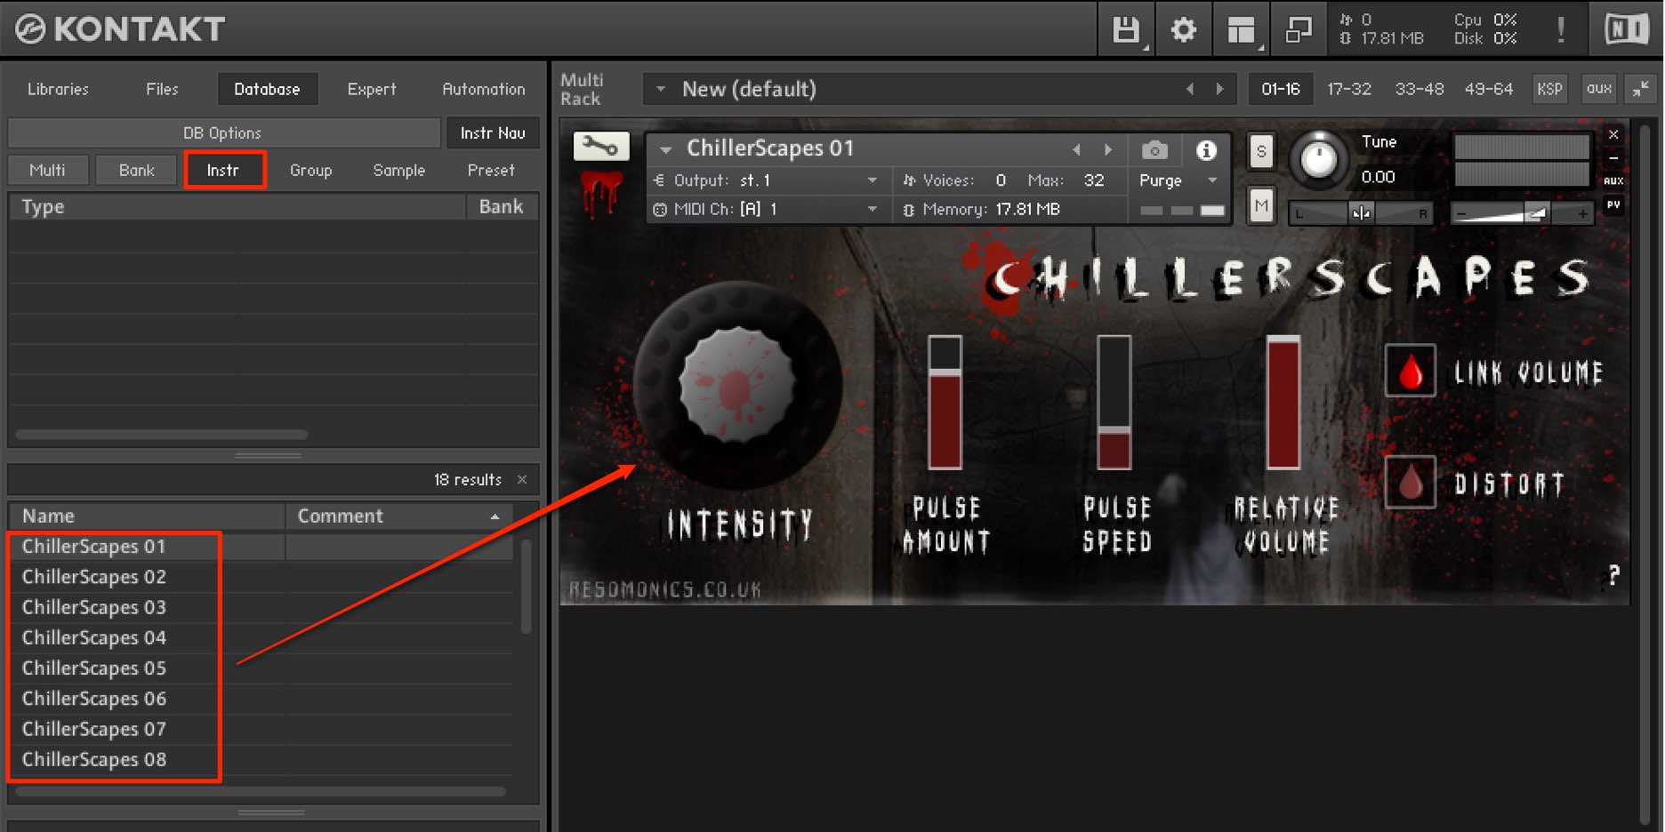
Task: Toggle the aux rack button
Action: (x=1598, y=89)
